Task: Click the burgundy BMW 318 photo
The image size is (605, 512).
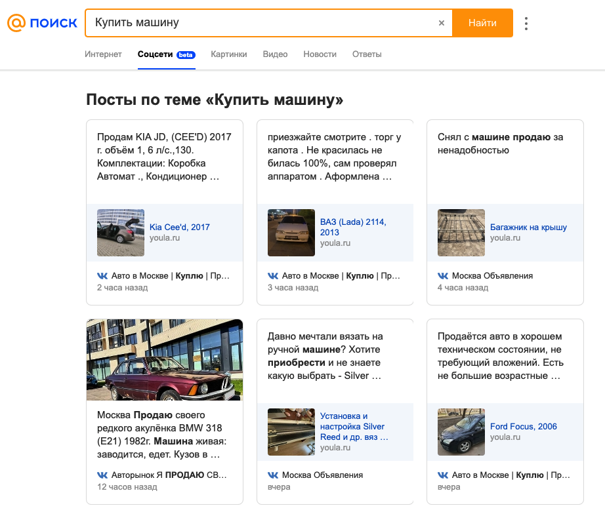Action: tap(165, 360)
